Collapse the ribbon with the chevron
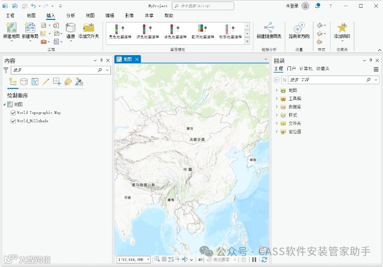 tap(379, 50)
